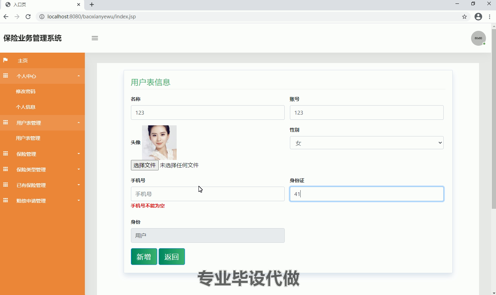Go back with browser back arrow

pyautogui.click(x=6, y=17)
